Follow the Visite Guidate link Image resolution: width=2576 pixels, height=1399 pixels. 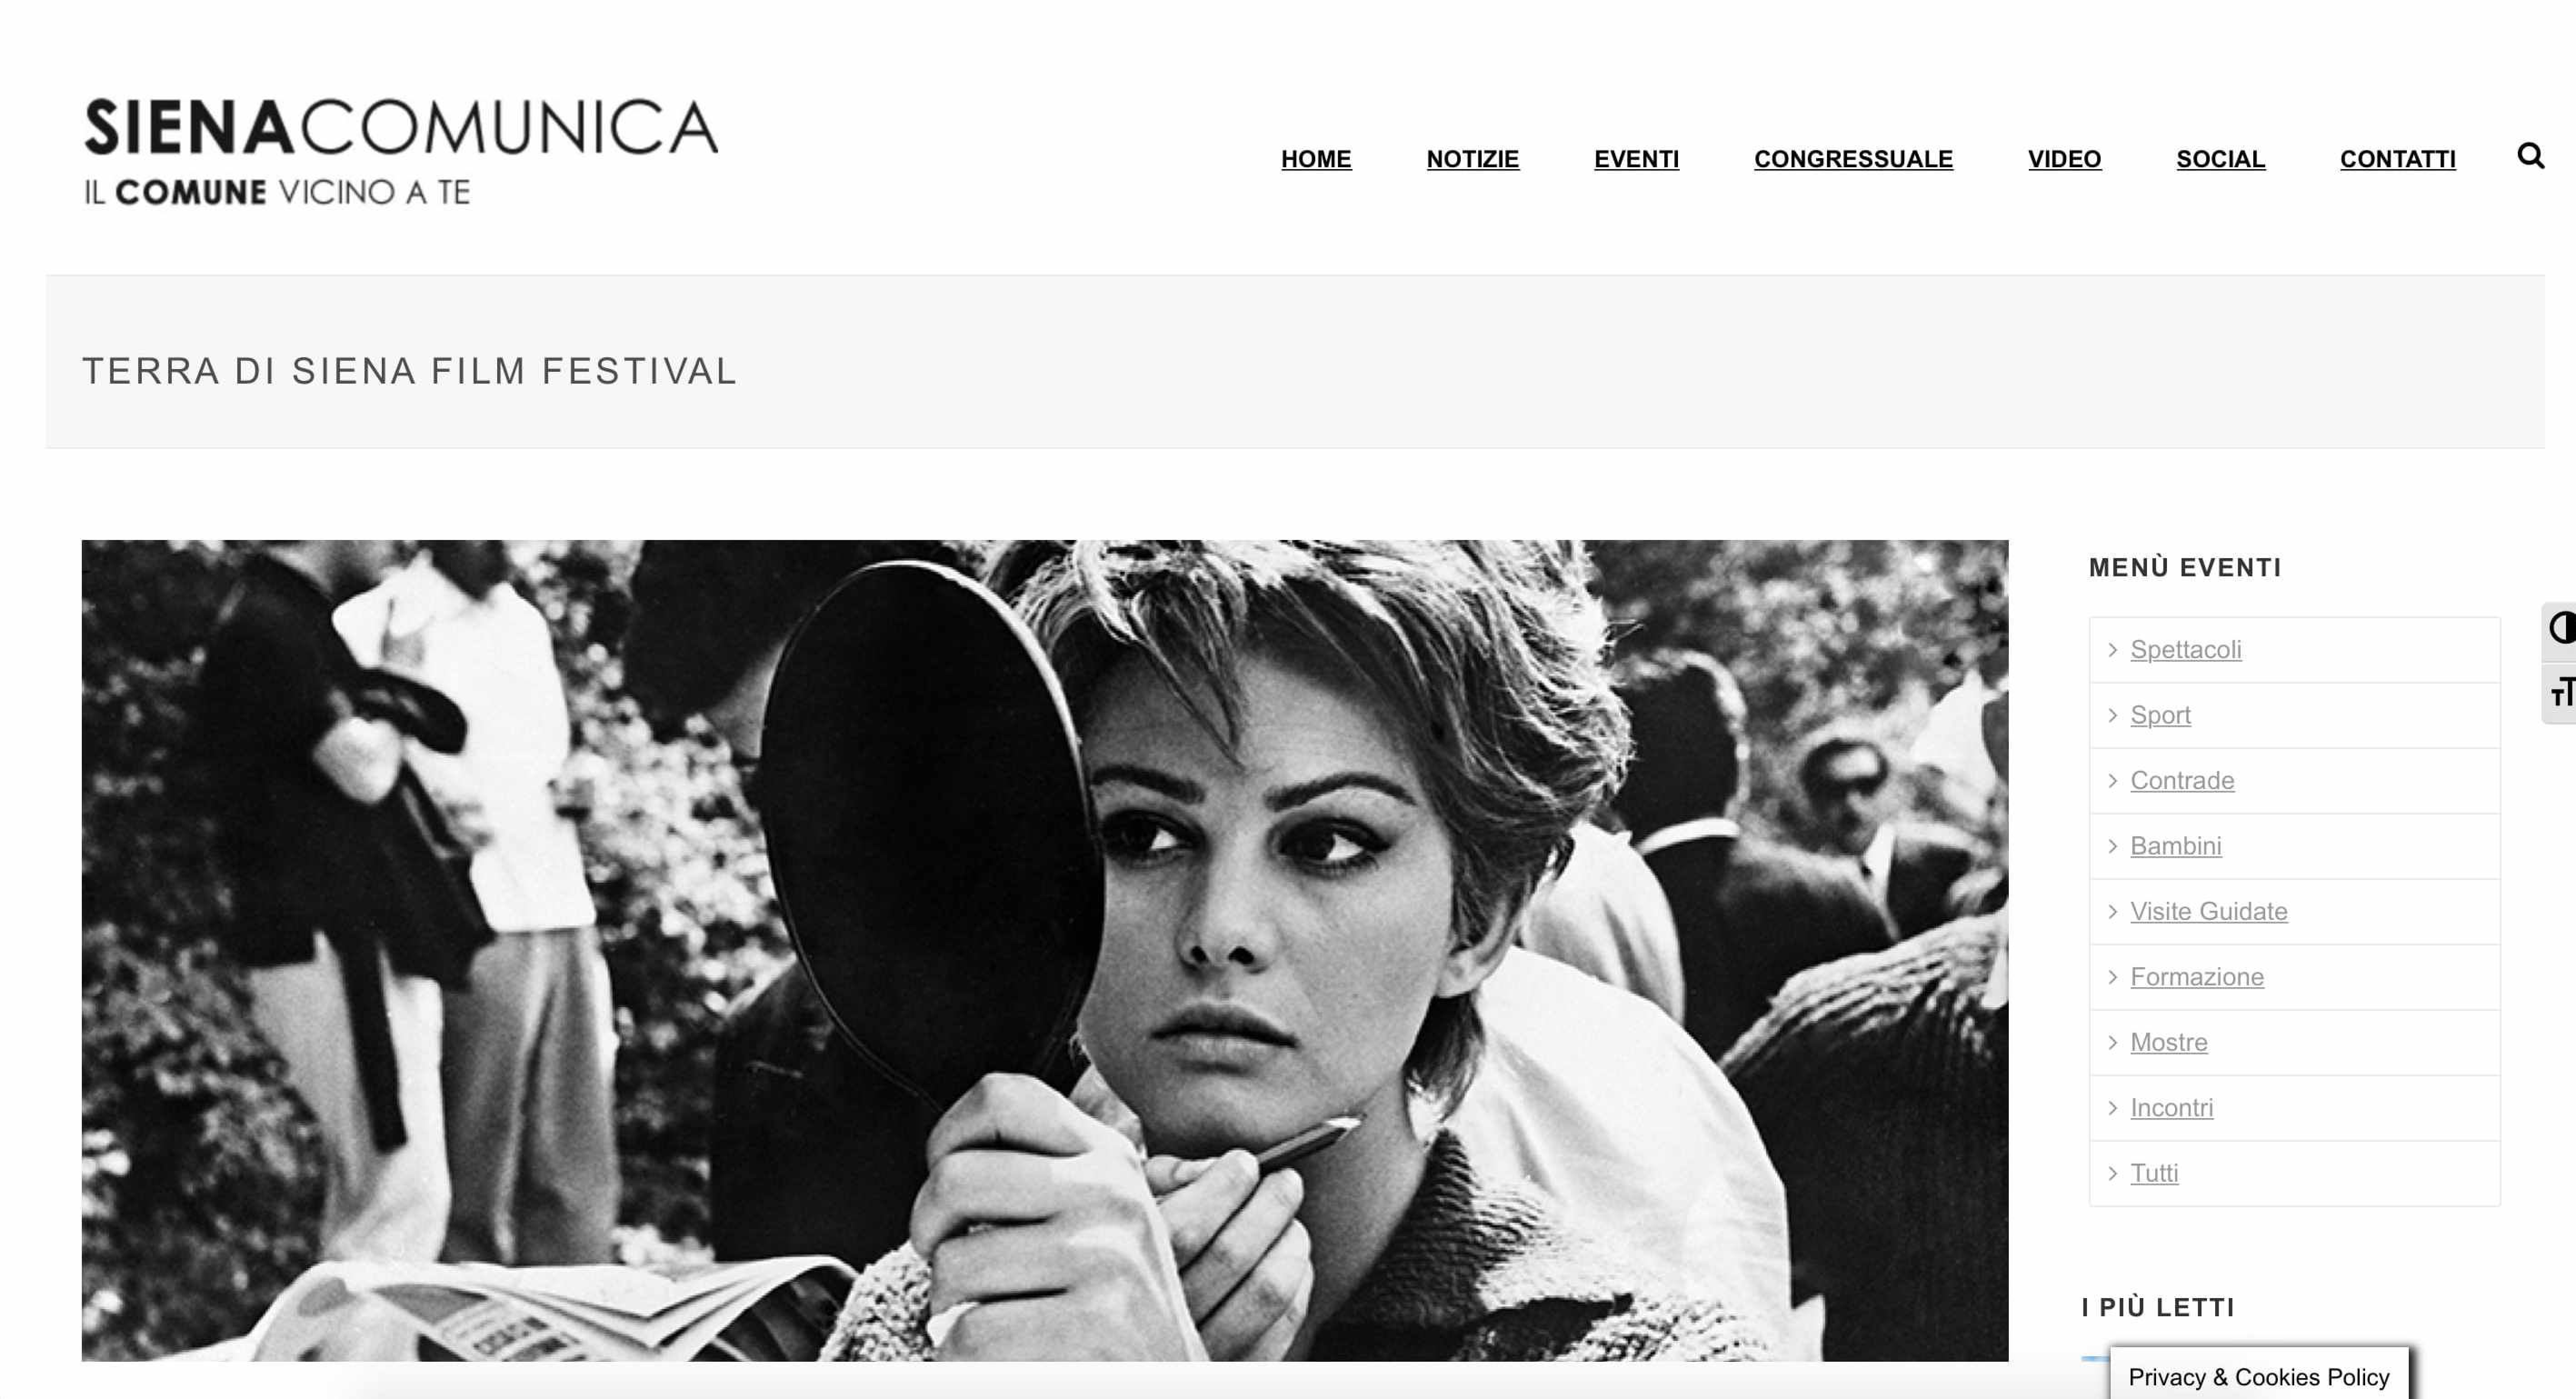(2208, 911)
